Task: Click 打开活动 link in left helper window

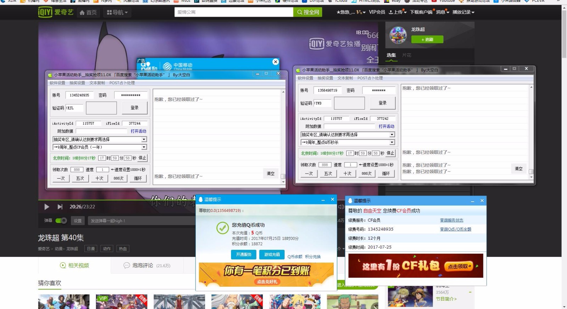Action: [x=138, y=131]
